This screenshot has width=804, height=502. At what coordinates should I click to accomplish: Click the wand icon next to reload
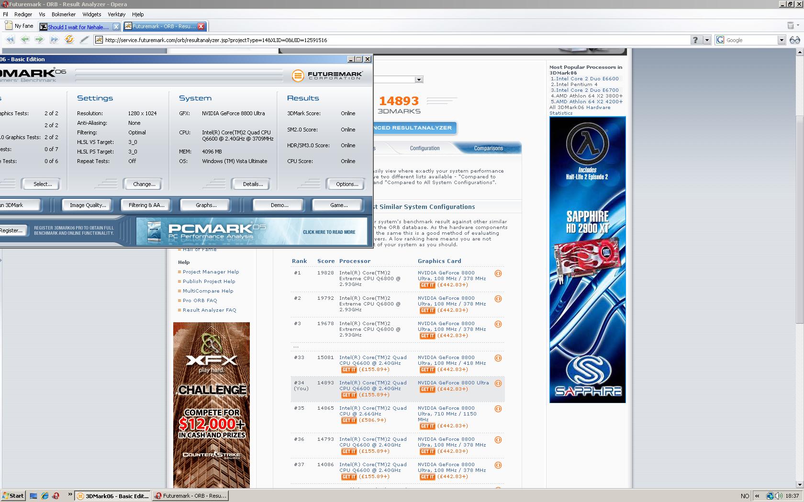click(84, 40)
